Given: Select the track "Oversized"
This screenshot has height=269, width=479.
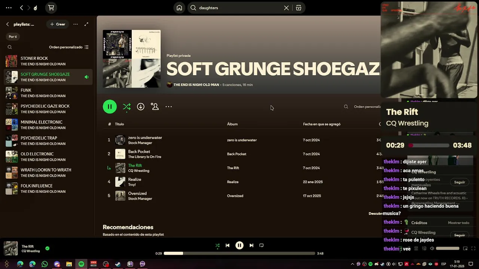Looking at the screenshot, I should (x=137, y=193).
